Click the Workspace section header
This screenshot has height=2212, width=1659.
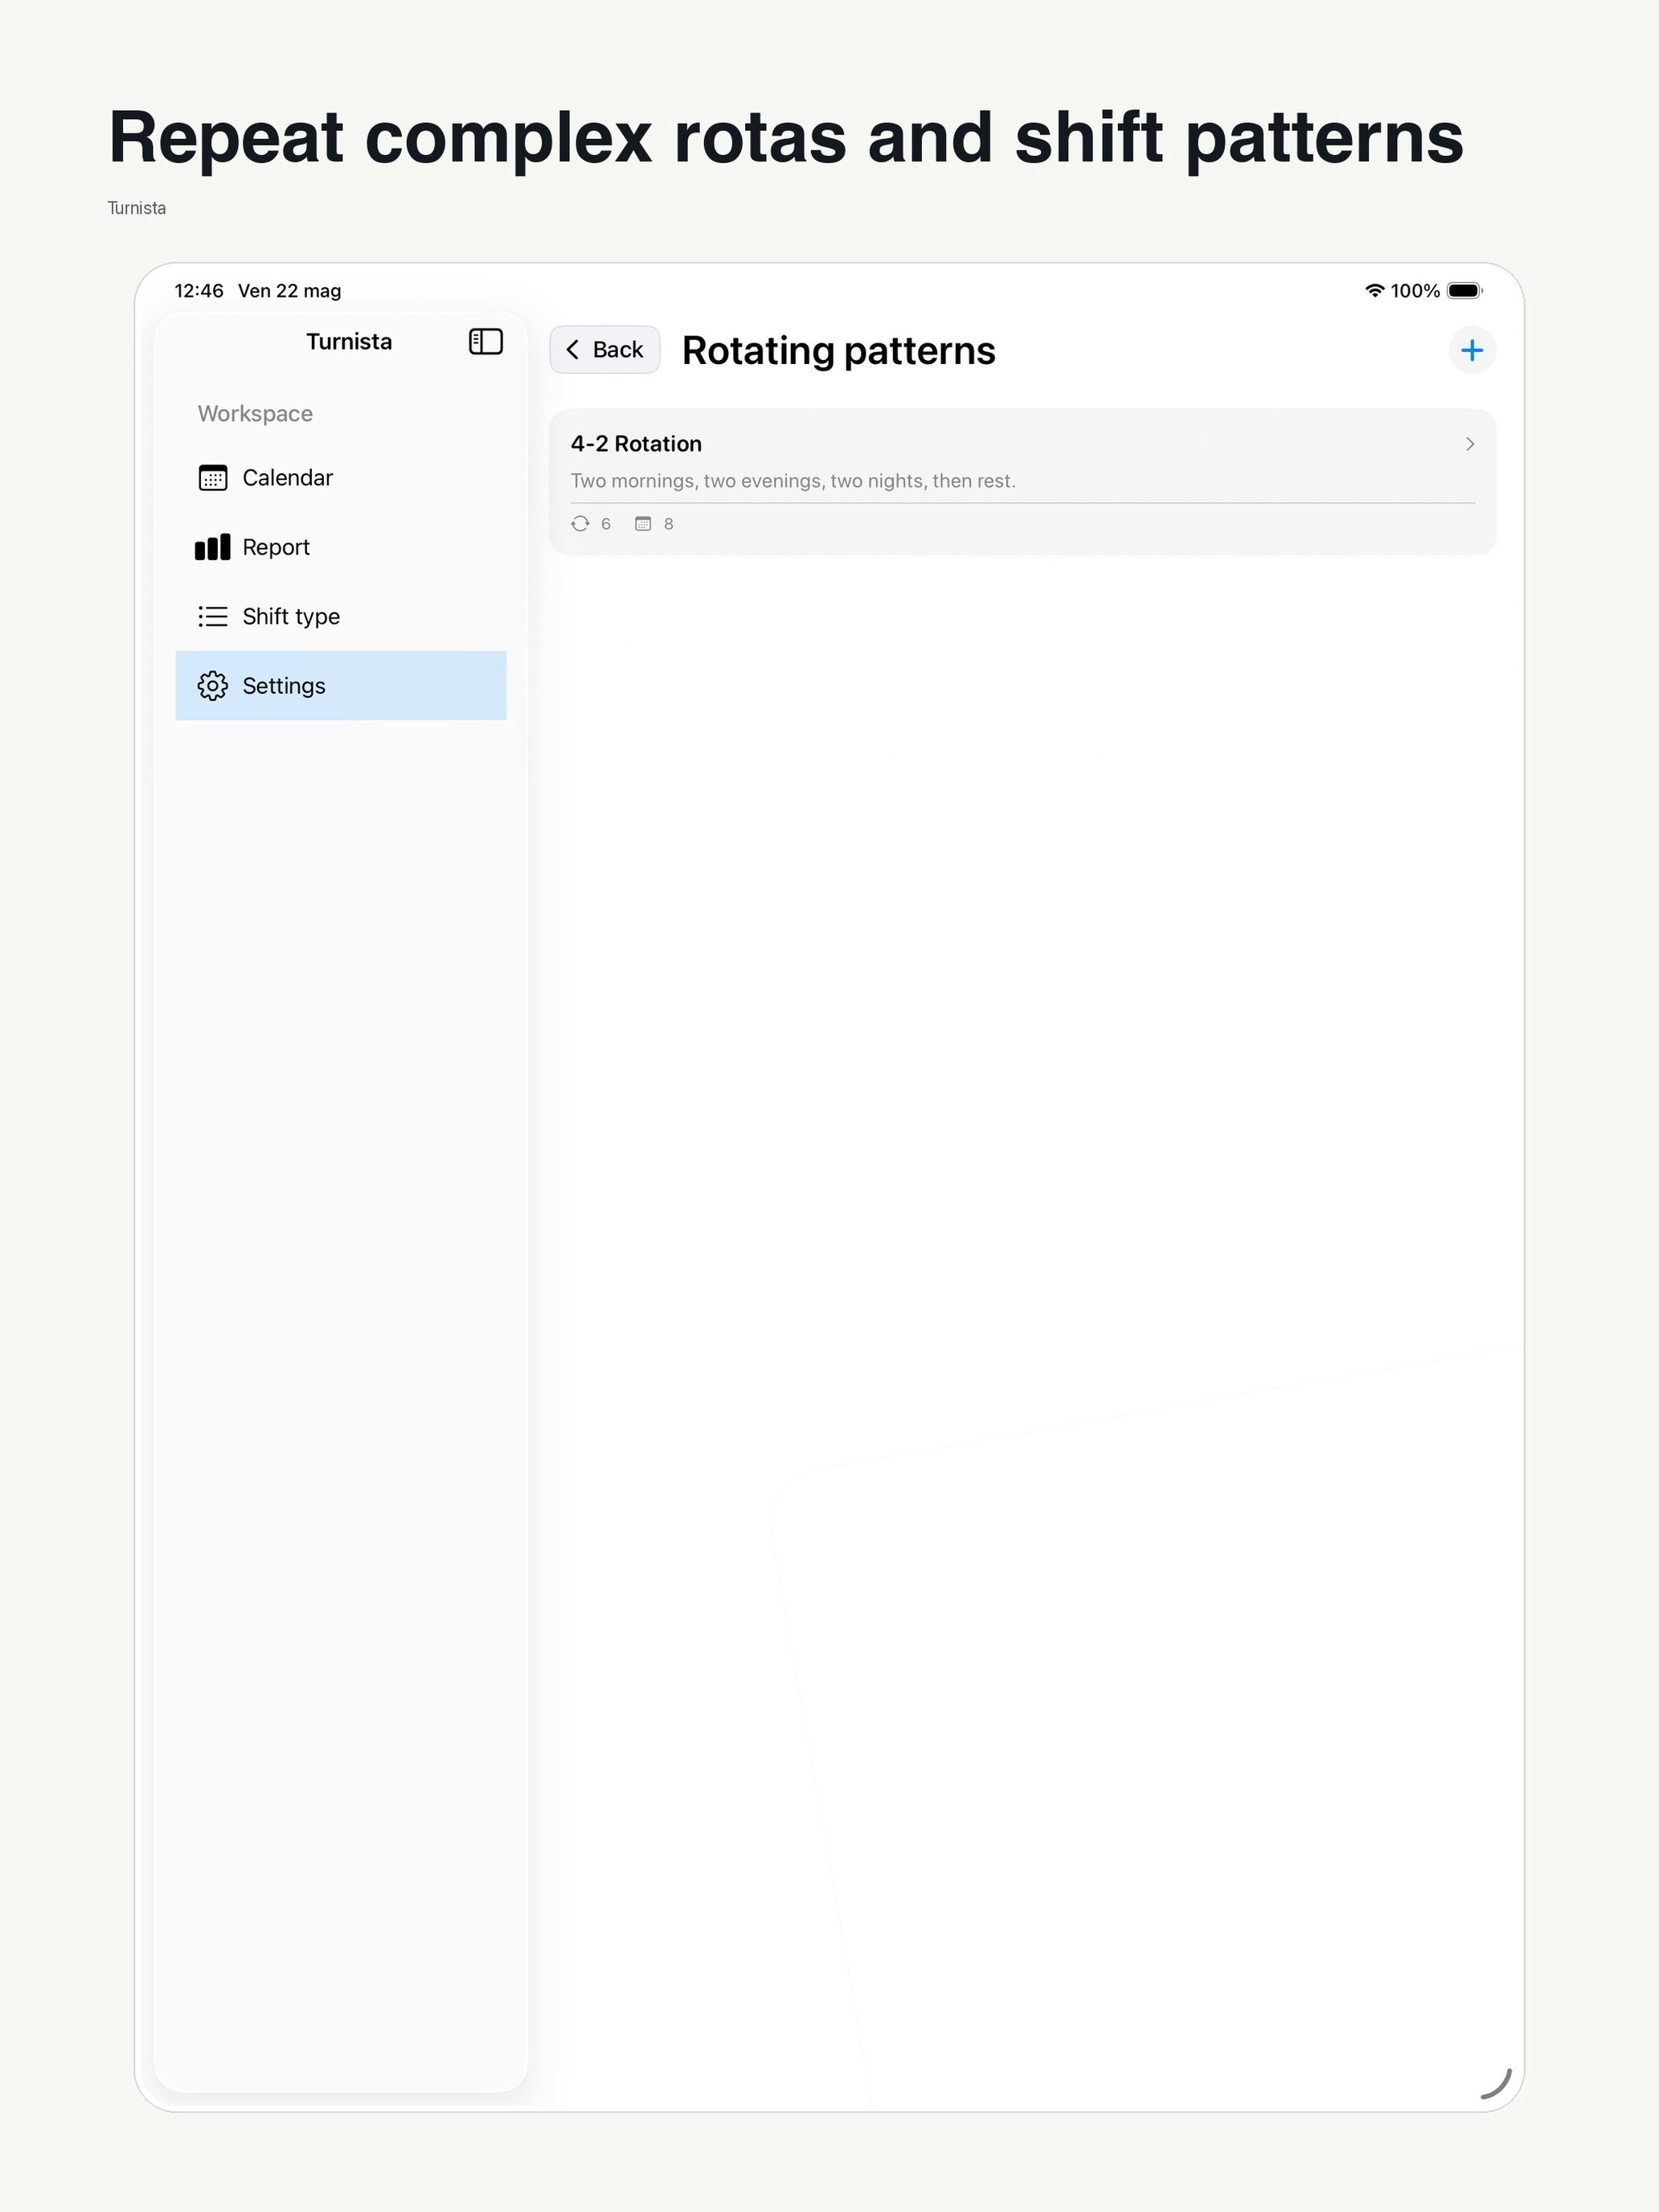tap(255, 414)
